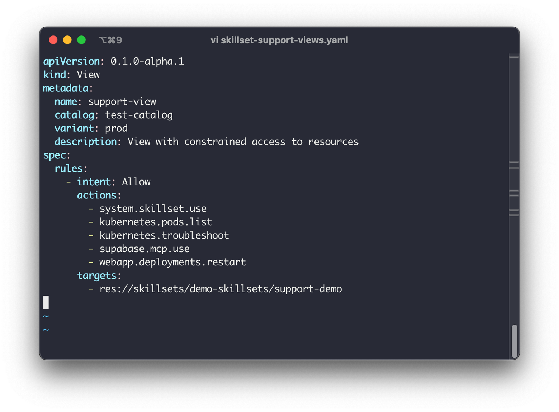Click the Allow intent value
Image resolution: width=559 pixels, height=412 pixels.
pos(136,182)
